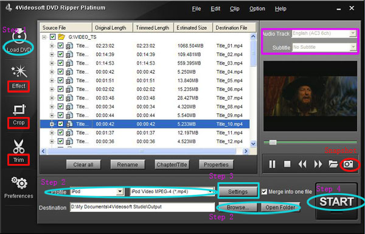Fast forward the preview video

coord(318,165)
